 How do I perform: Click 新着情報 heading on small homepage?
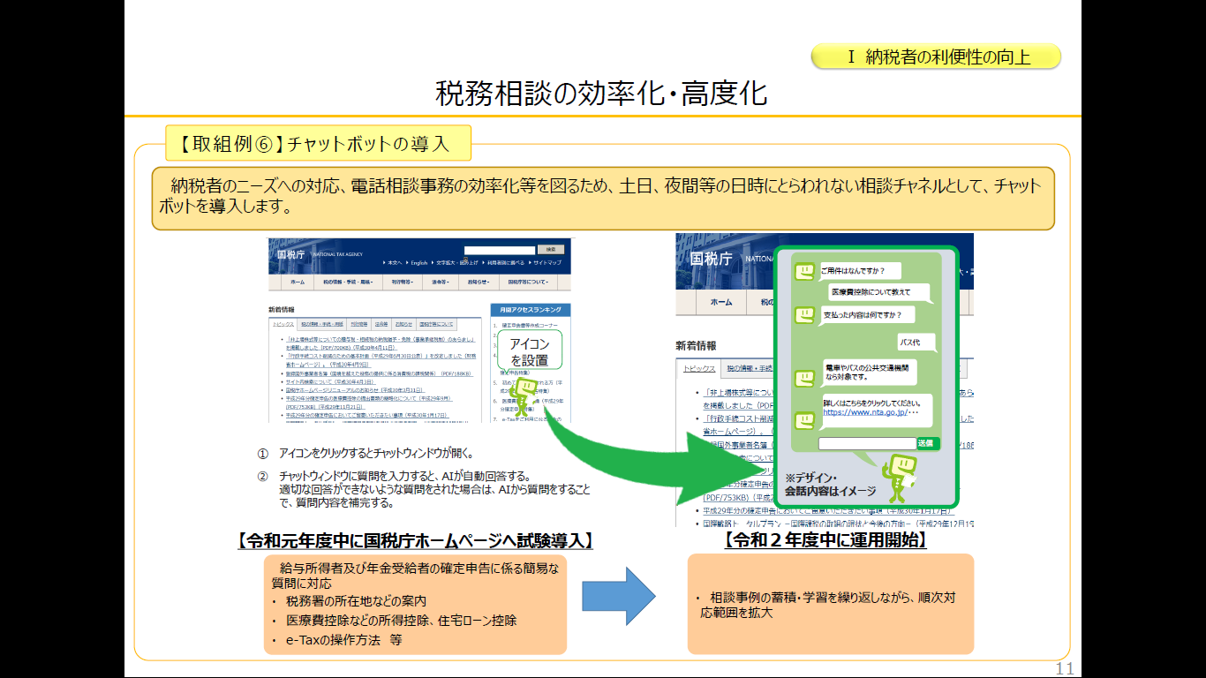282,310
